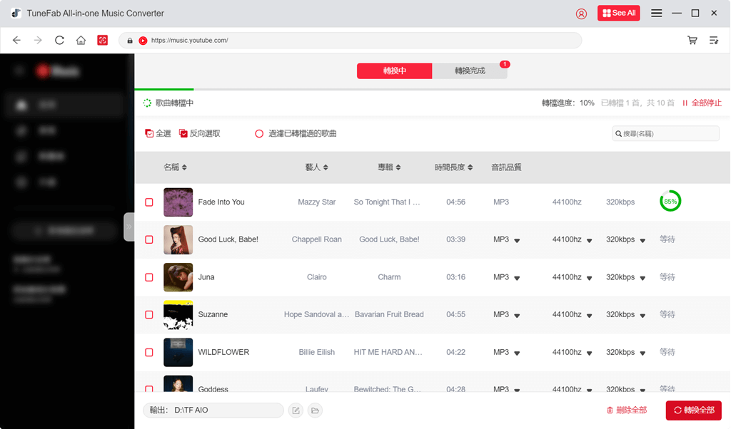
Task: Check the Fade Into You checkbox
Action: click(x=149, y=202)
